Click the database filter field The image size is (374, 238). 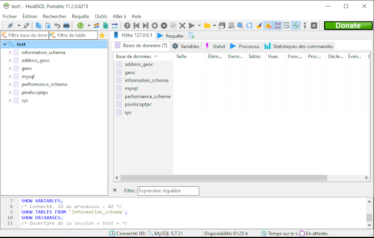(25, 35)
